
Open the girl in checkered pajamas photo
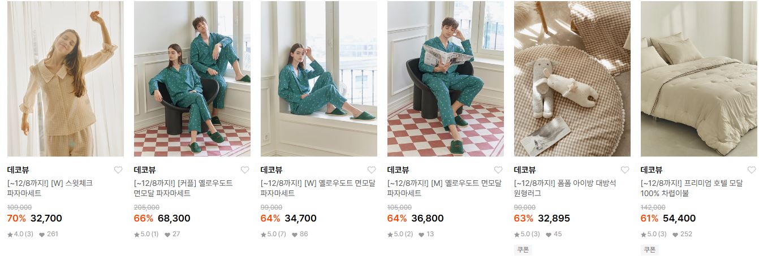click(x=66, y=79)
